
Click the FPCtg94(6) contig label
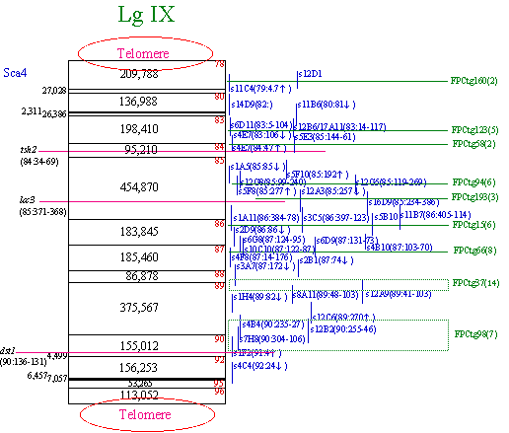point(473,182)
